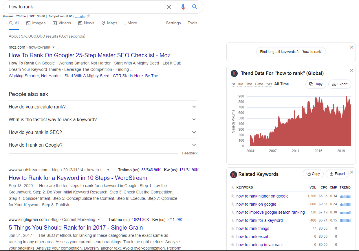Star keyword 'how to rank for a keyword'
This screenshot has width=359, height=251.
click(x=232, y=220)
